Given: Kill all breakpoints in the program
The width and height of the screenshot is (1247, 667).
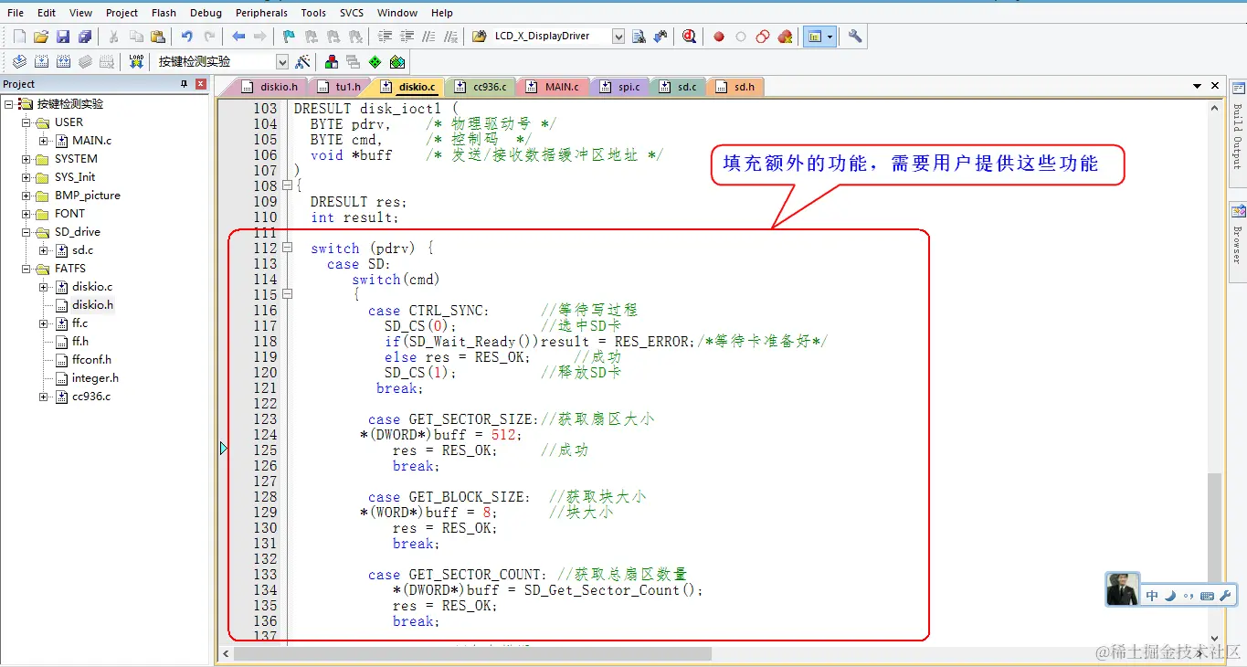Looking at the screenshot, I should point(784,37).
